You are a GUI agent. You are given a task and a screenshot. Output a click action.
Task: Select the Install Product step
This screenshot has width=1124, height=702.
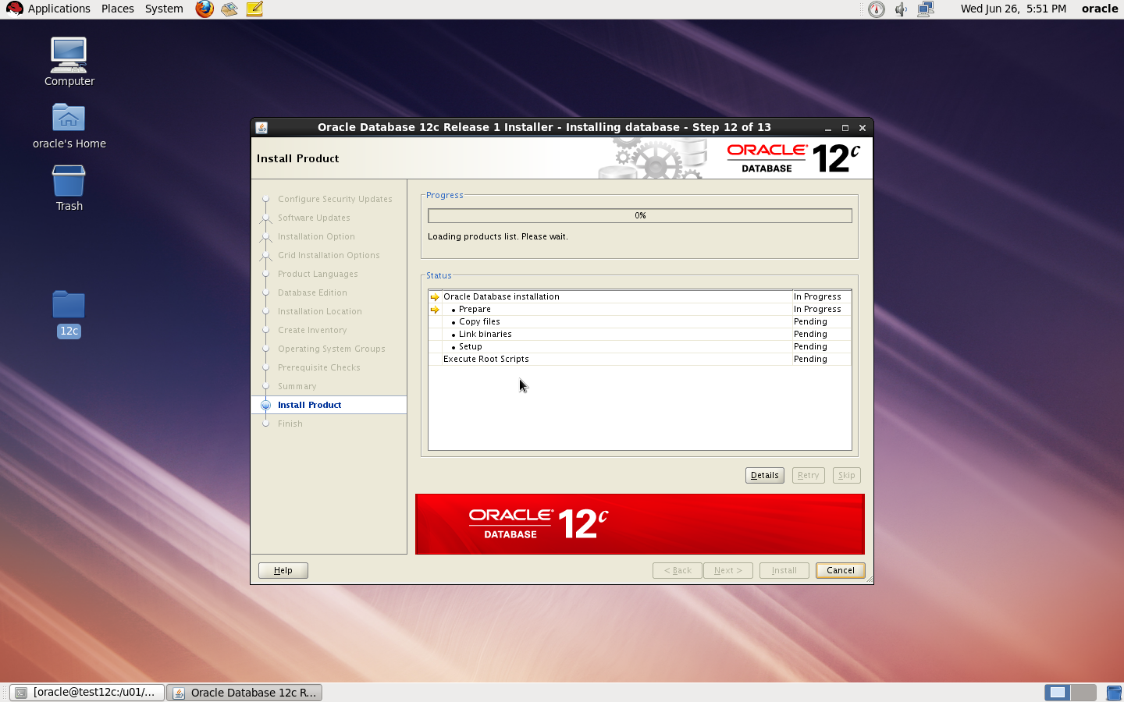pos(309,405)
